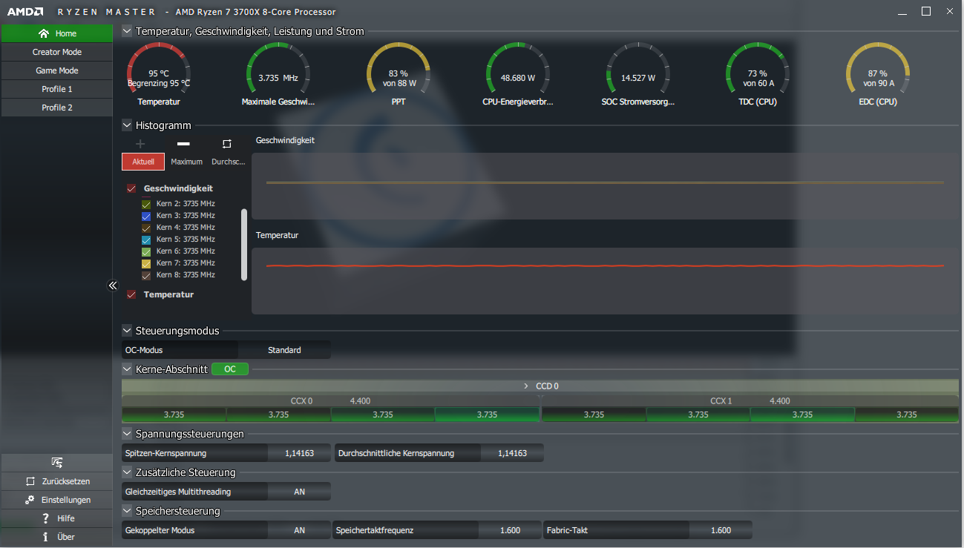This screenshot has height=548, width=964.
Task: Click the Zurücksetzen reset icon
Action: click(x=30, y=481)
